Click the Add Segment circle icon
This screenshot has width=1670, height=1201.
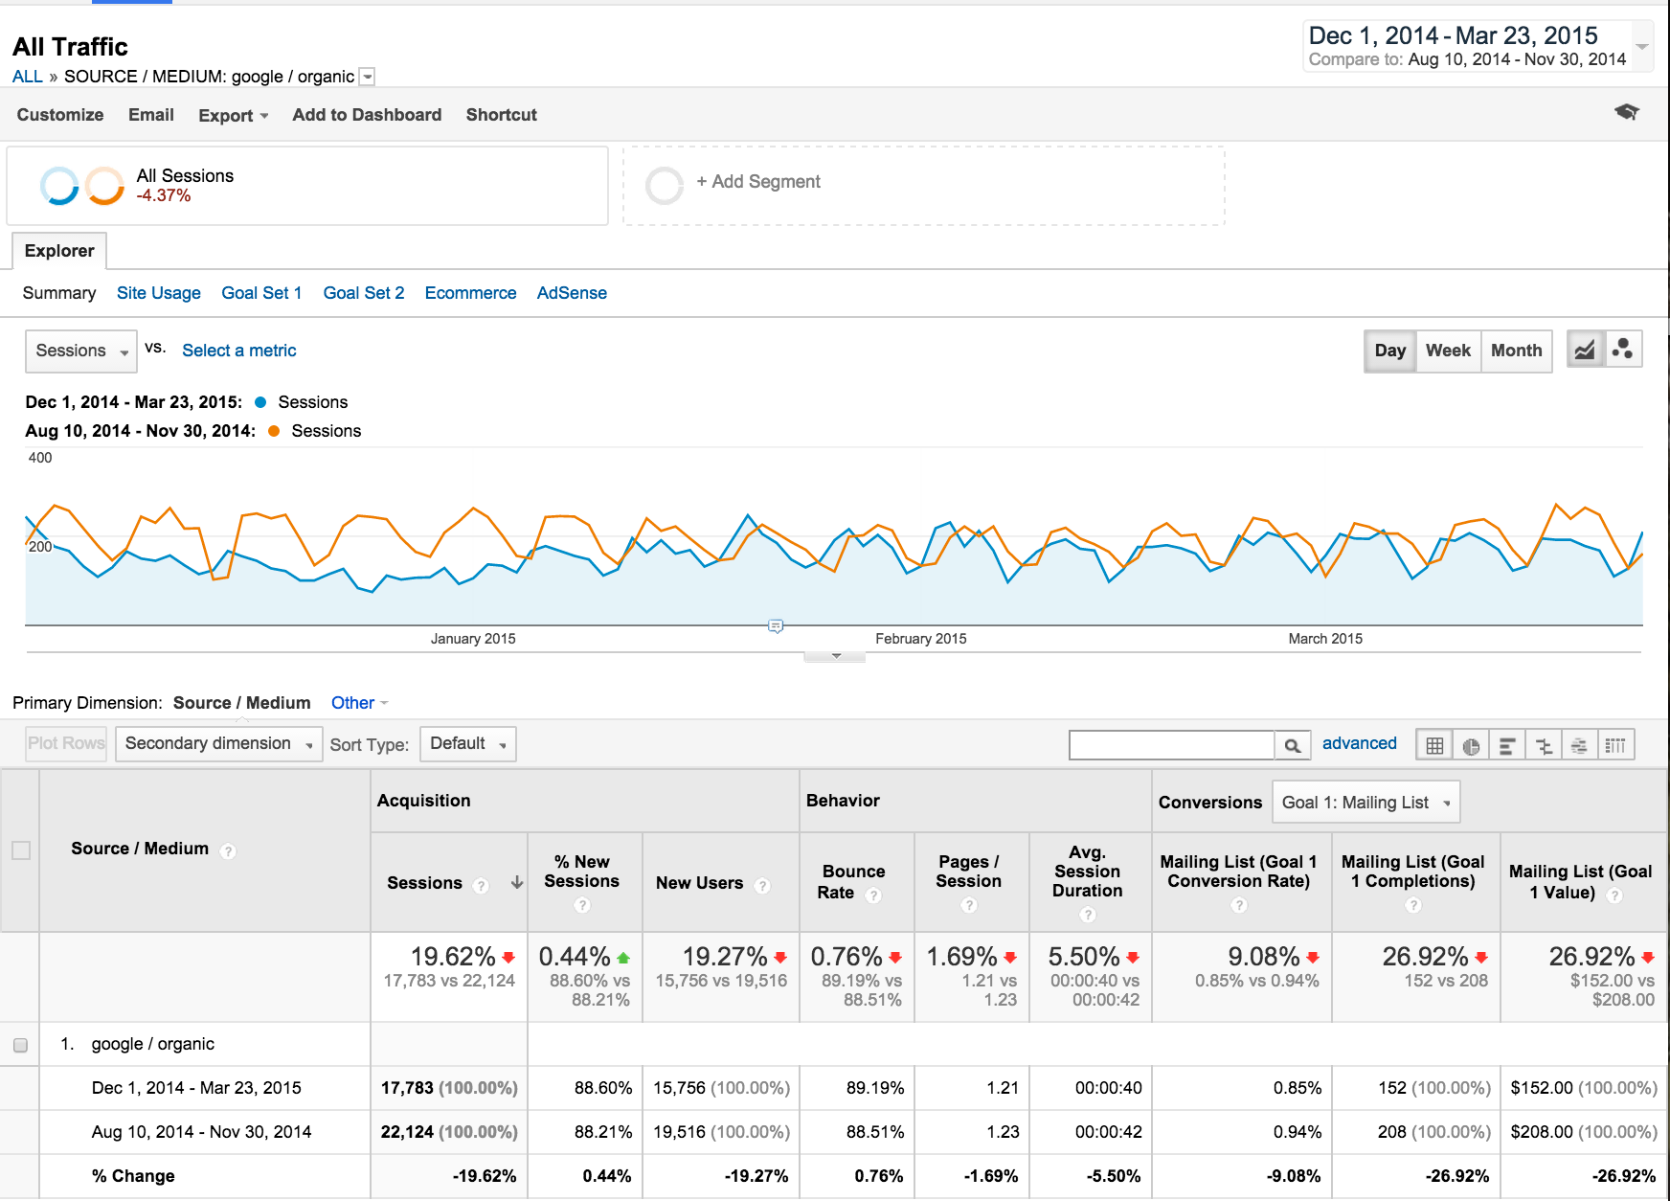tap(664, 186)
